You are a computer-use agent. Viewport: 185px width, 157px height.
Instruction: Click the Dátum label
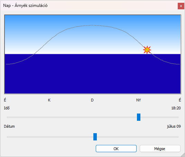pyautogui.click(x=9, y=126)
